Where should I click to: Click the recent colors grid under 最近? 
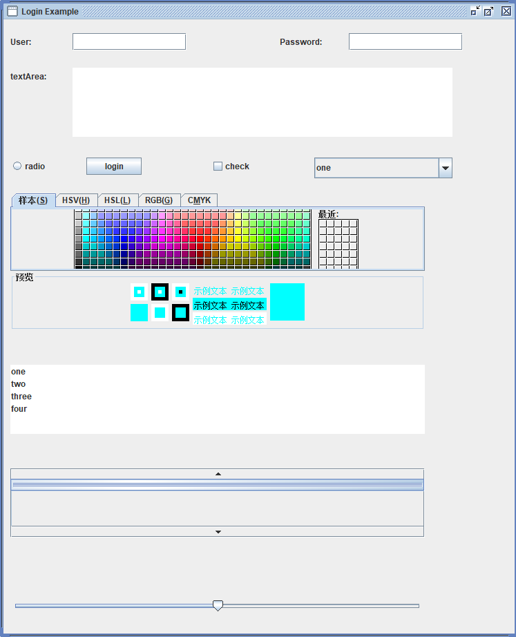pyautogui.click(x=338, y=244)
